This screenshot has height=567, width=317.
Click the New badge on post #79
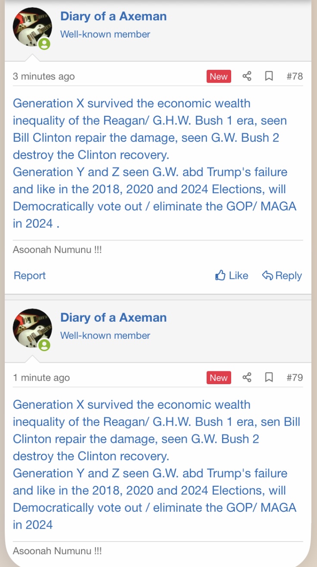tap(219, 378)
